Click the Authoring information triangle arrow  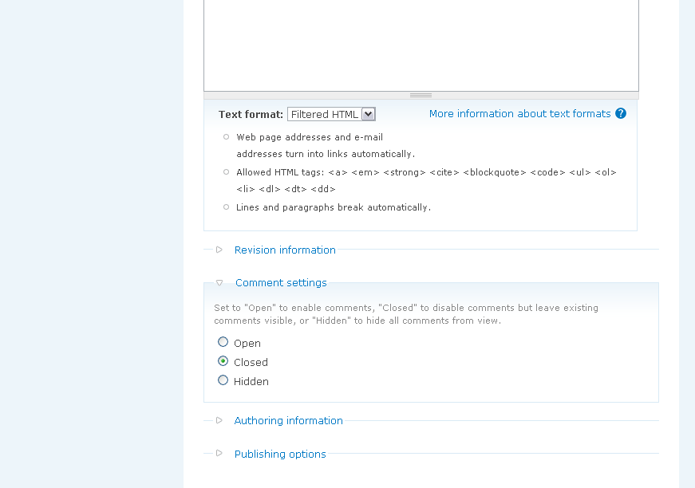(x=219, y=420)
